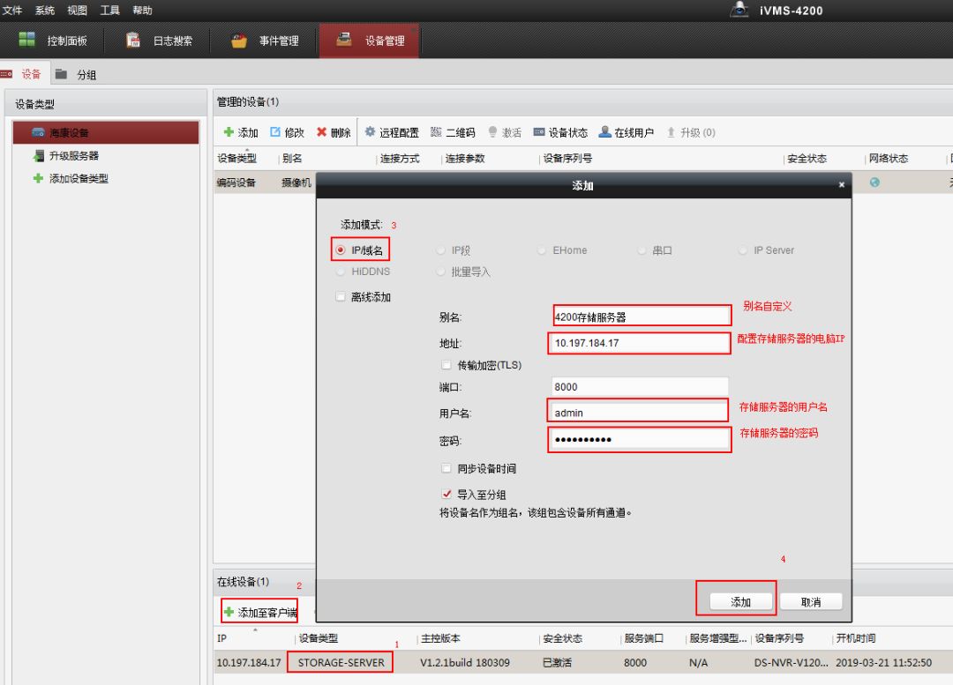Select the IP/Domain adding mode
Image resolution: width=953 pixels, height=685 pixels.
(341, 250)
